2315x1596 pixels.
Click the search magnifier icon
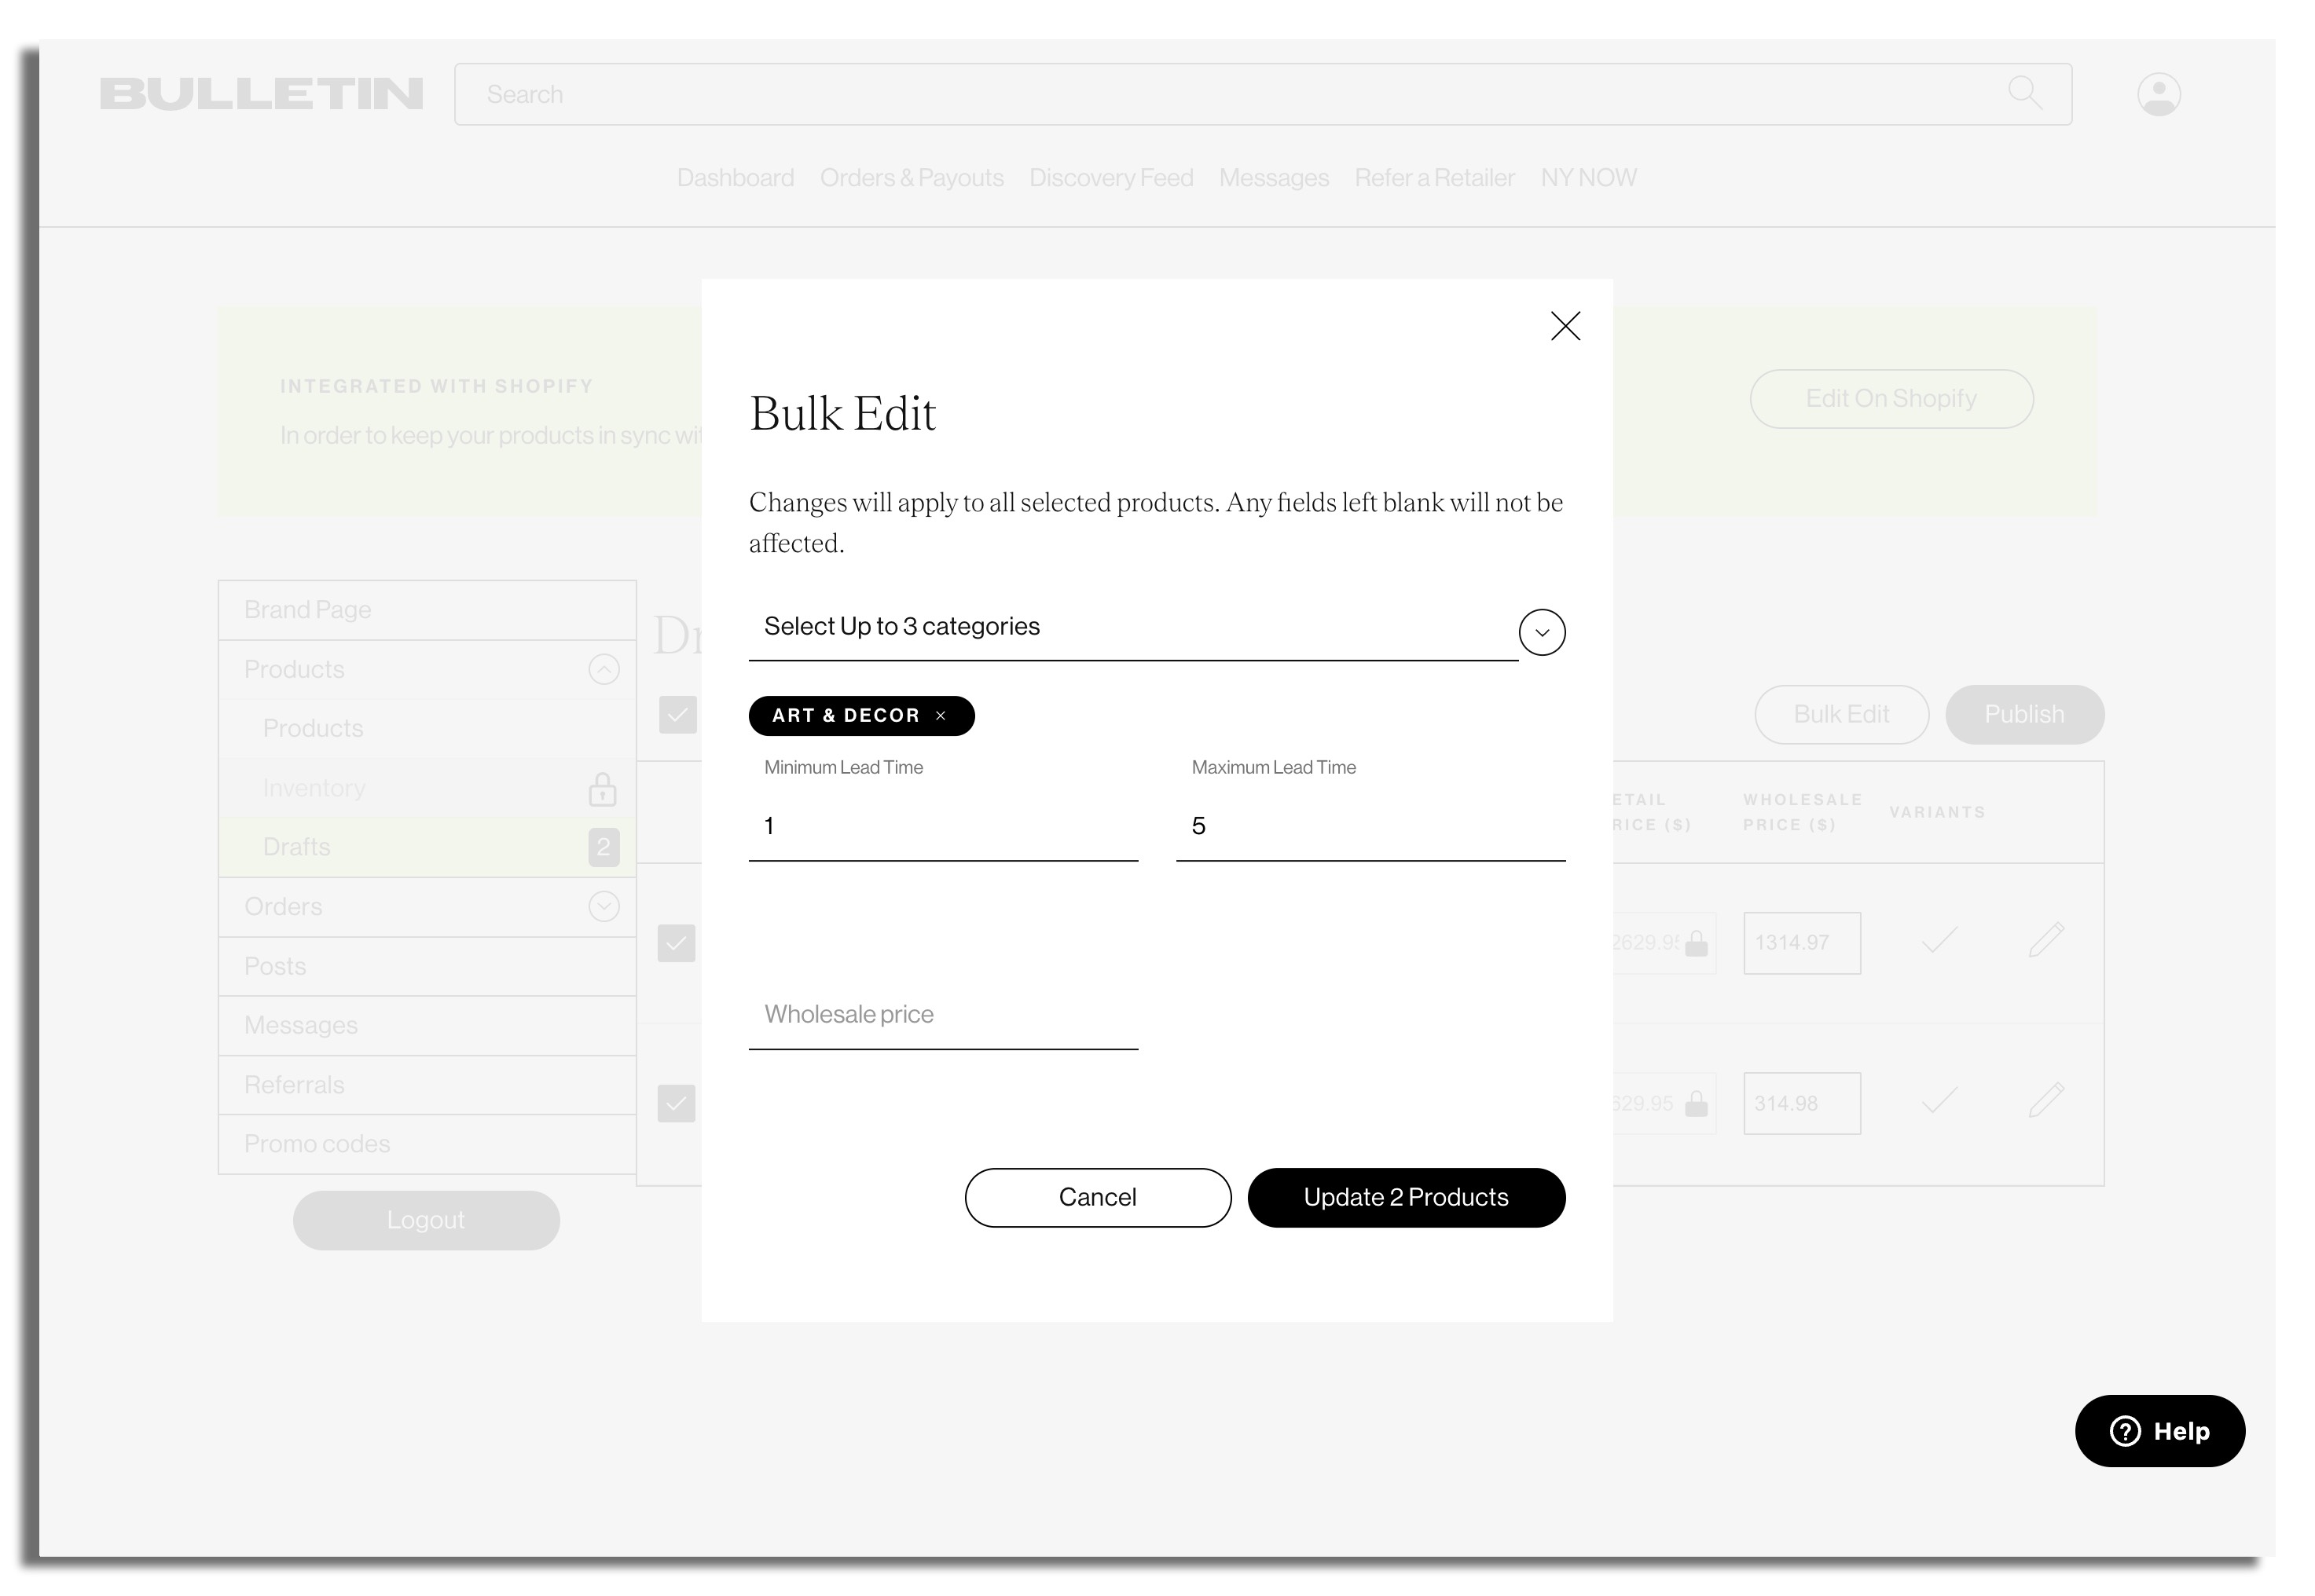click(x=2025, y=93)
